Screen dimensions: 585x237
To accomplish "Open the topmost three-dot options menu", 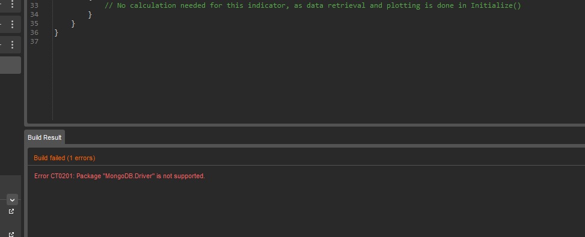I will pyautogui.click(x=12, y=4).
